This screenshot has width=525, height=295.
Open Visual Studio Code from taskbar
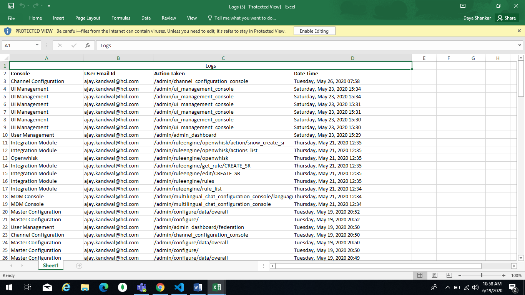click(179, 287)
